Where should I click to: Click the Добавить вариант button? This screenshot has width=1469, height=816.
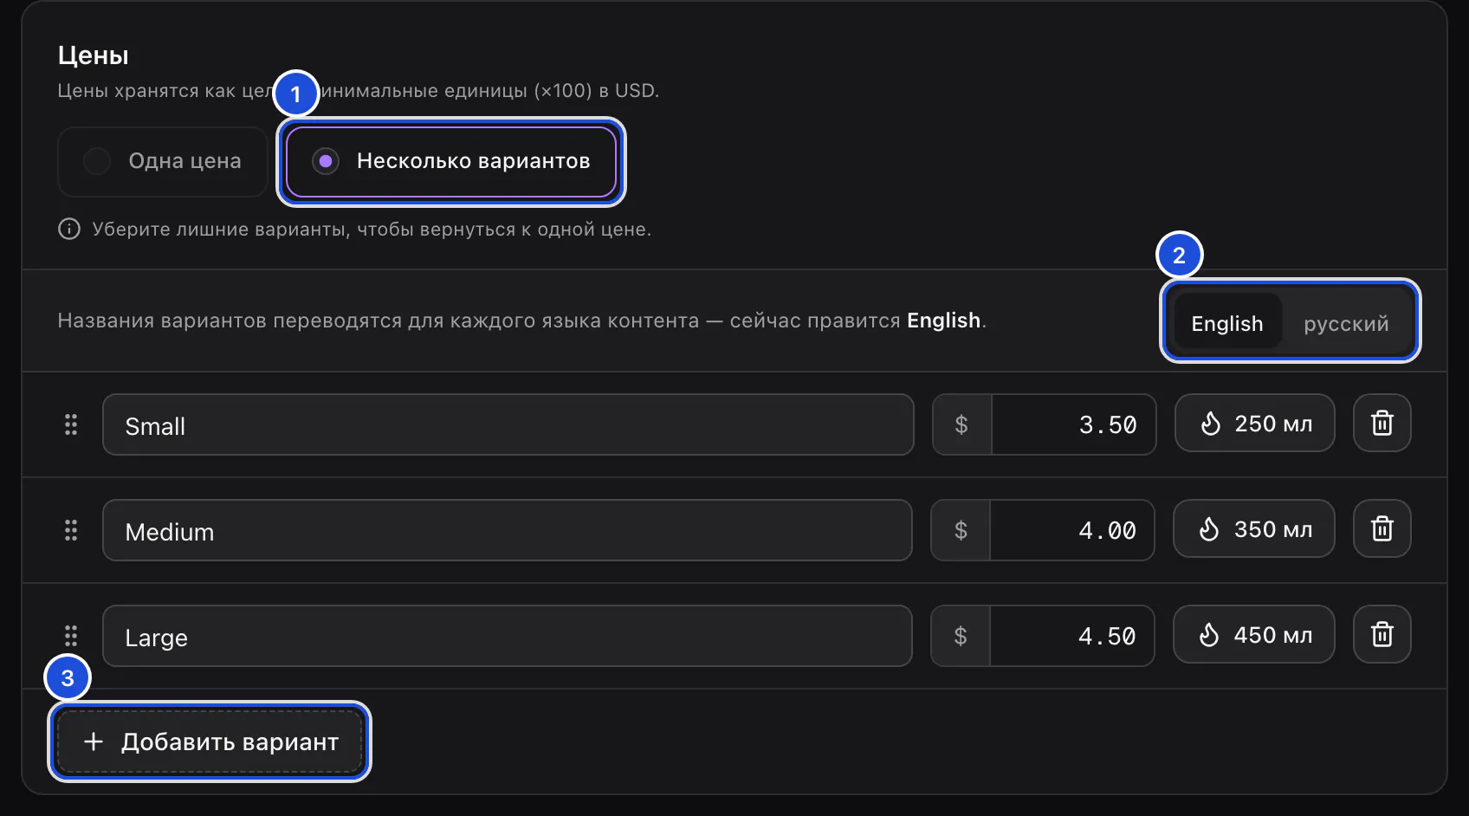pos(210,742)
